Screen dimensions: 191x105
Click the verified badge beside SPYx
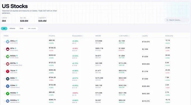(16, 48)
